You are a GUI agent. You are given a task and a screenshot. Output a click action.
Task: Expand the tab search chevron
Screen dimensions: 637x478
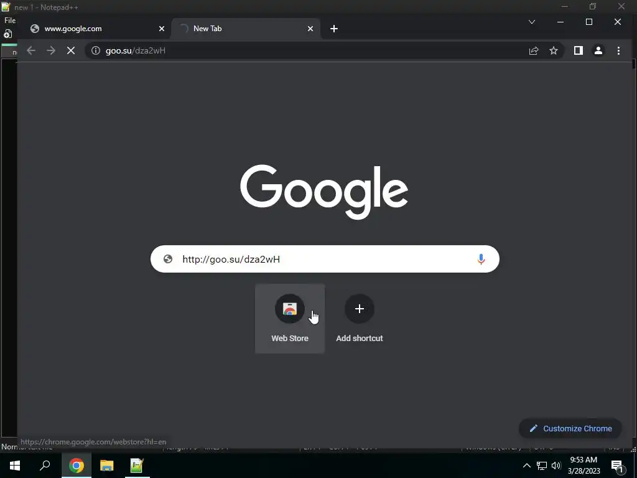[532, 22]
